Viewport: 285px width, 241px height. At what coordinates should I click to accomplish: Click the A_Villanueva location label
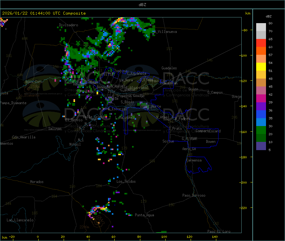(165, 32)
